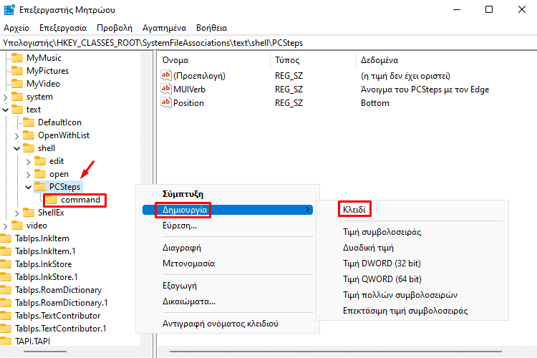The height and width of the screenshot is (358, 537).
Task: Select Τιμή πολλών συμβολοσειρών
Action: pos(412,295)
